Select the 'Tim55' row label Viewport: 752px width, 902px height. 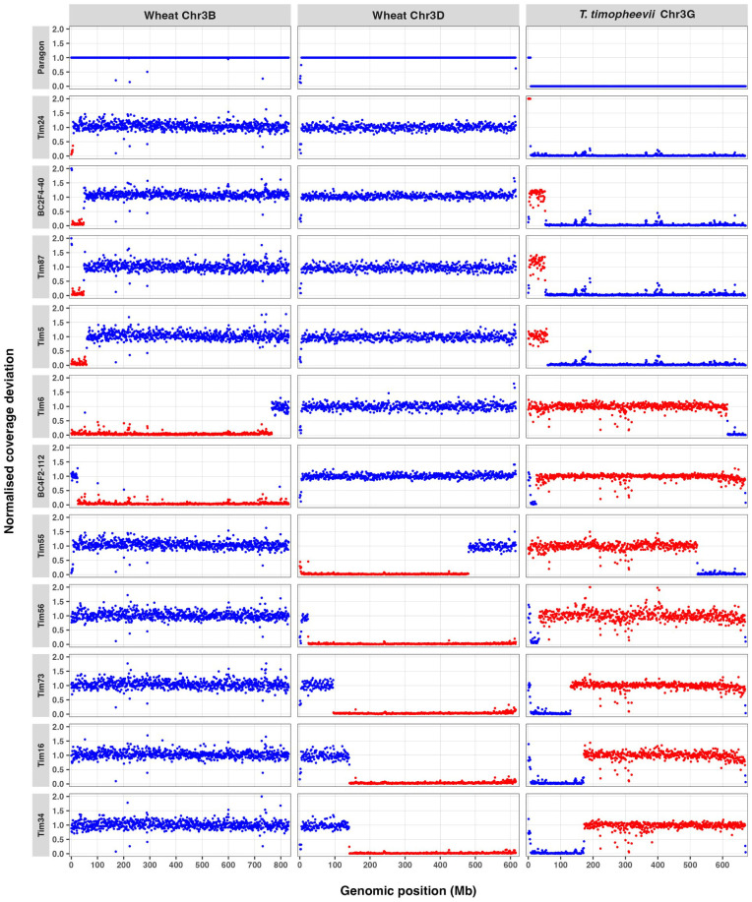(x=42, y=545)
